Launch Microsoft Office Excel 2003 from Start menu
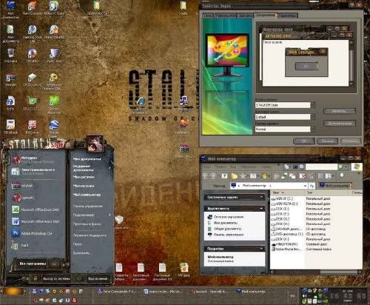This screenshot has height=305, width=370. pos(36,210)
